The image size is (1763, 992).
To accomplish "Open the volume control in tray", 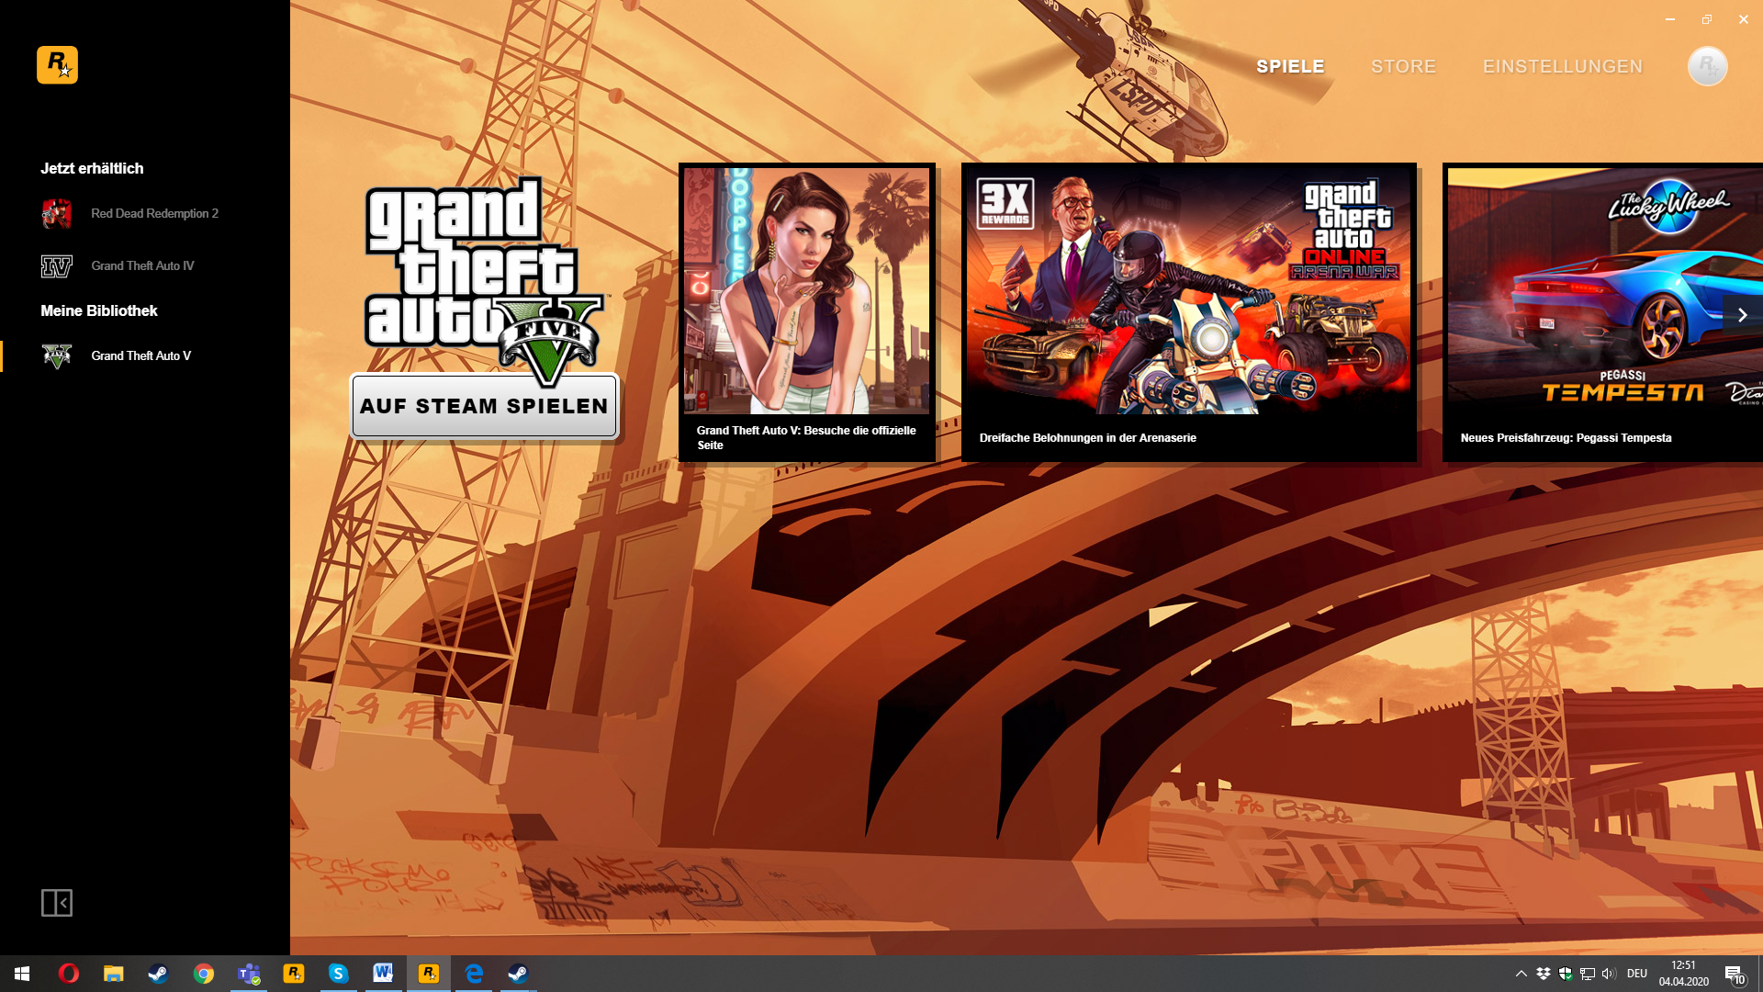I will (1608, 974).
